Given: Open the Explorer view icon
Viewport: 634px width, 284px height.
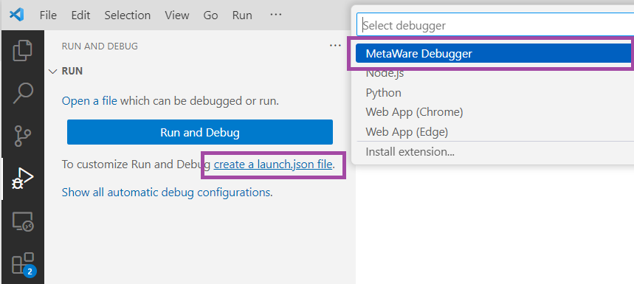Looking at the screenshot, I should (x=23, y=50).
